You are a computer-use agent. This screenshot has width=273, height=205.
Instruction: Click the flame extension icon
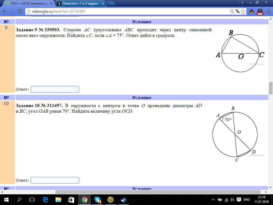tap(251, 11)
